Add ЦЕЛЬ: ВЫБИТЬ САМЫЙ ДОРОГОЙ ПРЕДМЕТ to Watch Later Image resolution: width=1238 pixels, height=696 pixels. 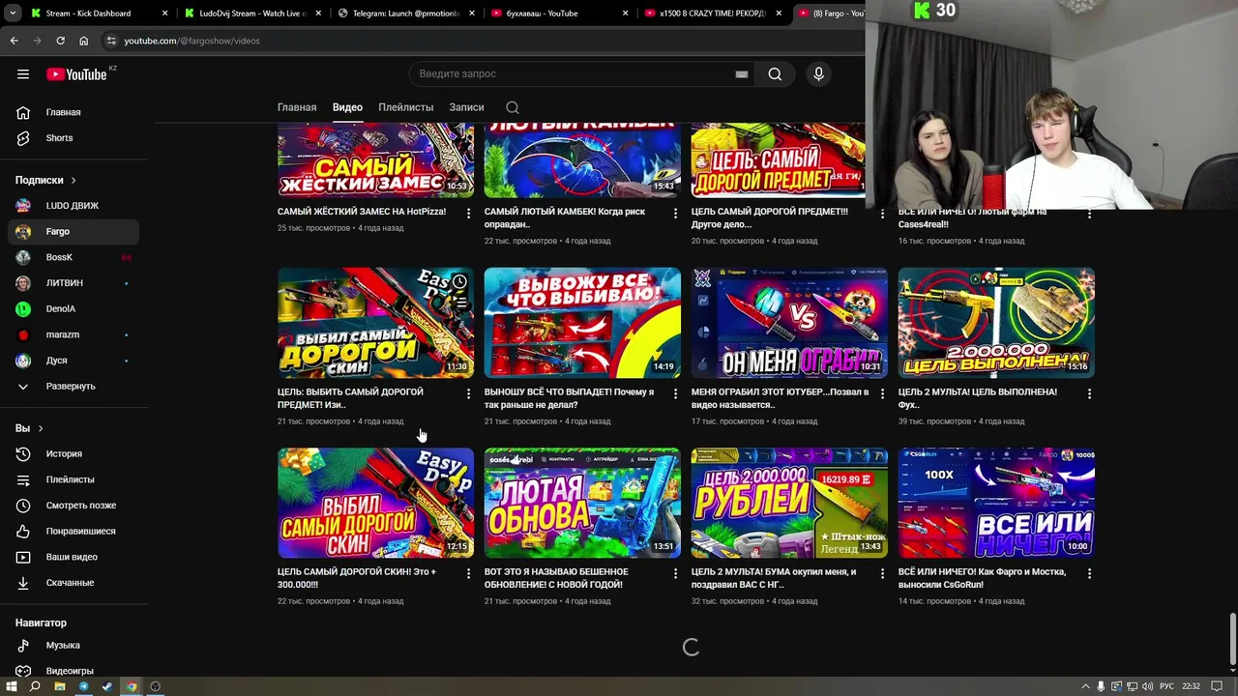459,282
